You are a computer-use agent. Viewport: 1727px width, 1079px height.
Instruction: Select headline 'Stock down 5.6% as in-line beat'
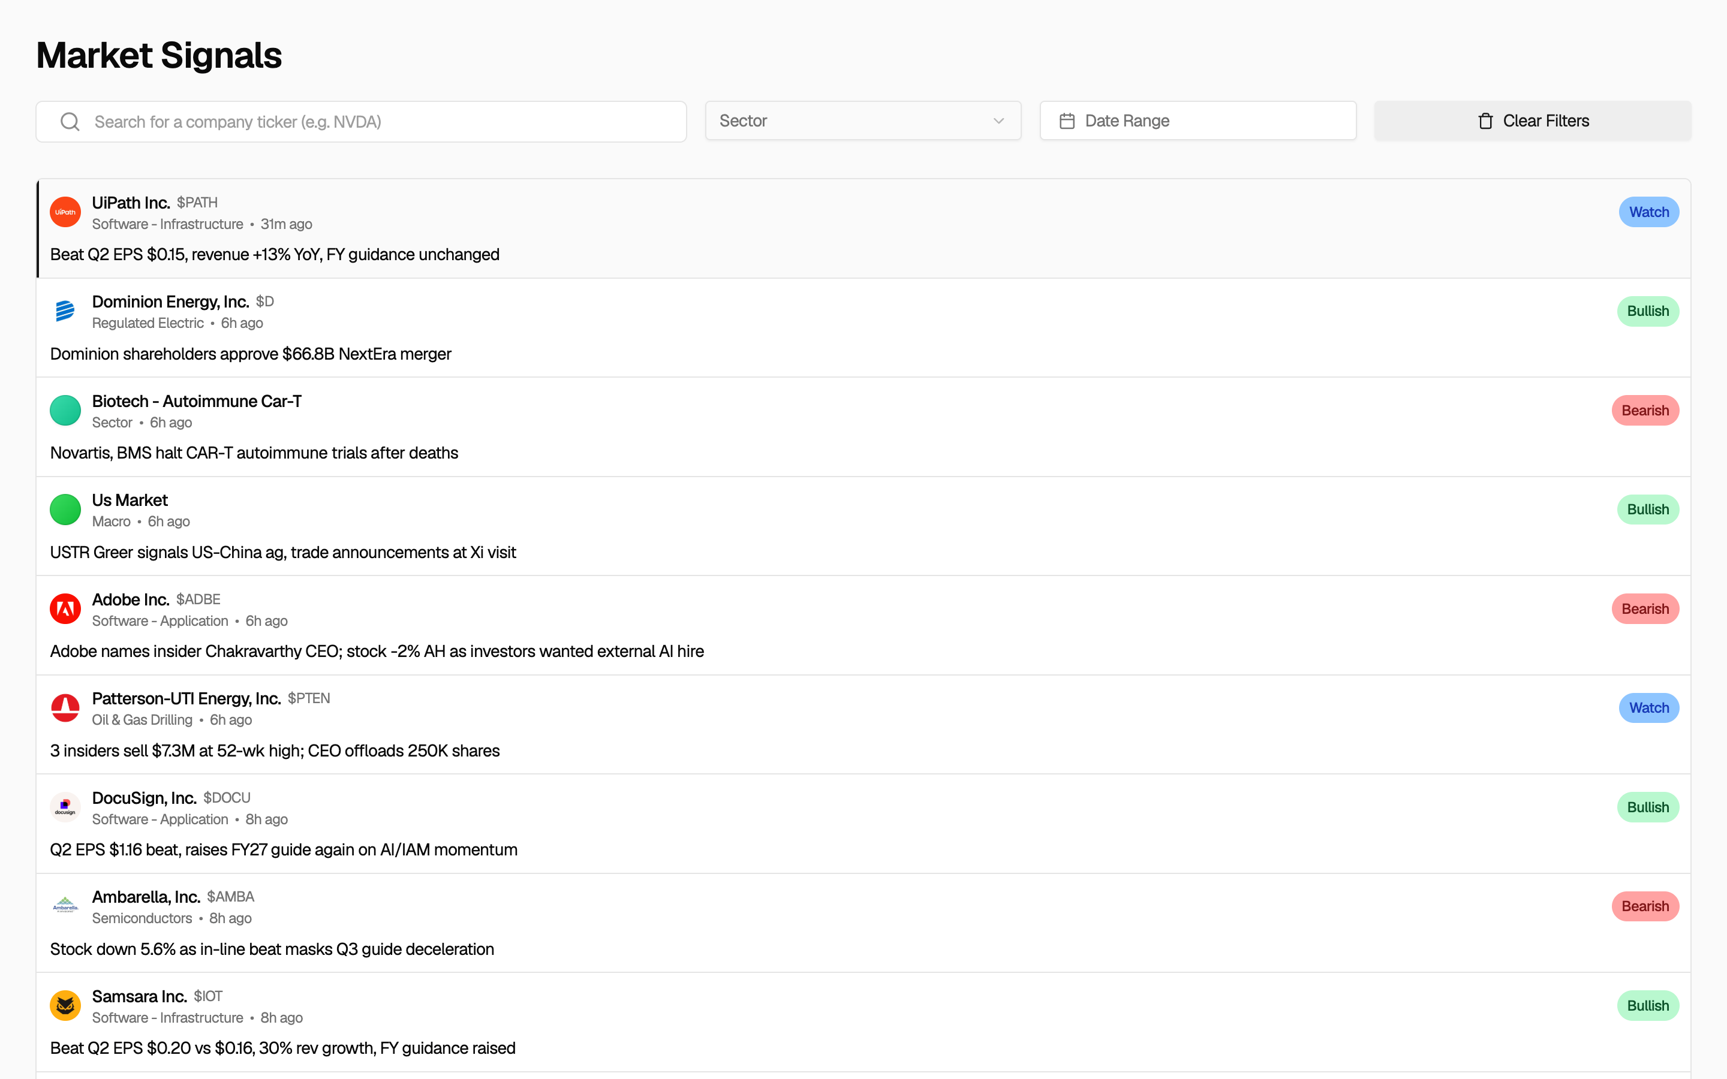(272, 949)
